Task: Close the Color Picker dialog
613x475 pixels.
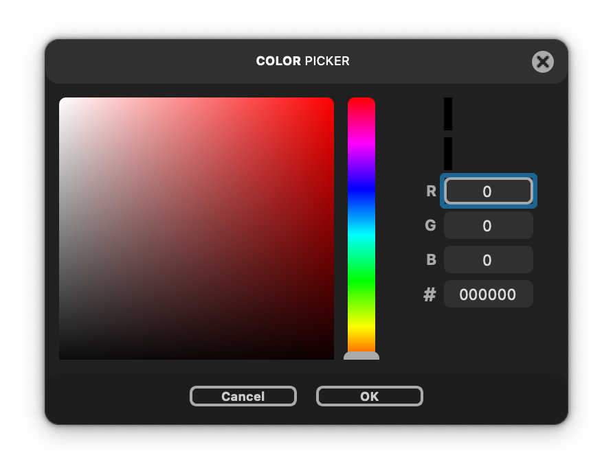Action: tap(543, 62)
